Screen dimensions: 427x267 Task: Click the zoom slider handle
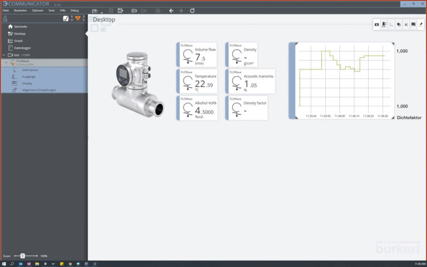[22, 255]
